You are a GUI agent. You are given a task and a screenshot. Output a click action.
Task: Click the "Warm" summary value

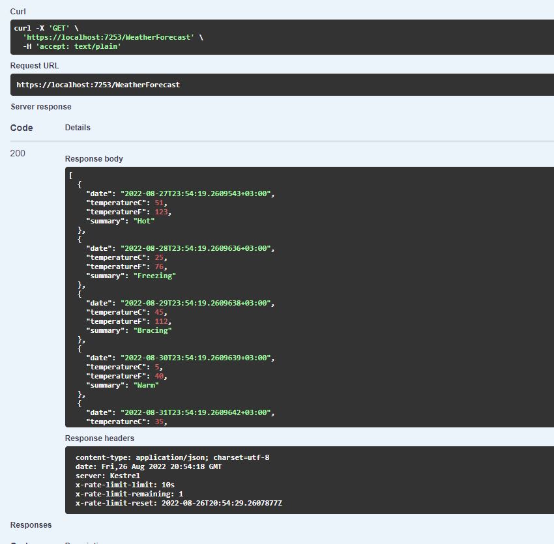[146, 385]
